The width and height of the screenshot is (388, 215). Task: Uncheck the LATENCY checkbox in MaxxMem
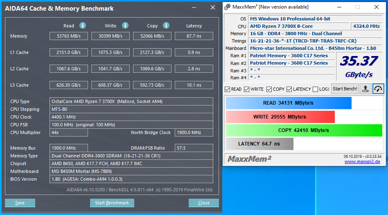click(289, 89)
